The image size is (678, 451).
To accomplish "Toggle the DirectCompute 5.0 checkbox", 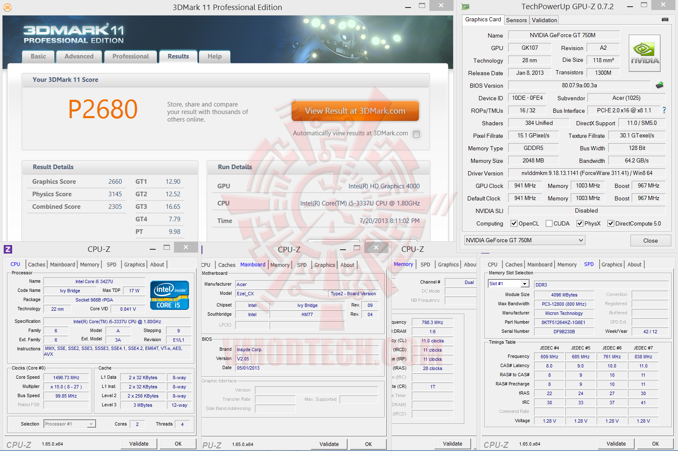I will pos(611,223).
